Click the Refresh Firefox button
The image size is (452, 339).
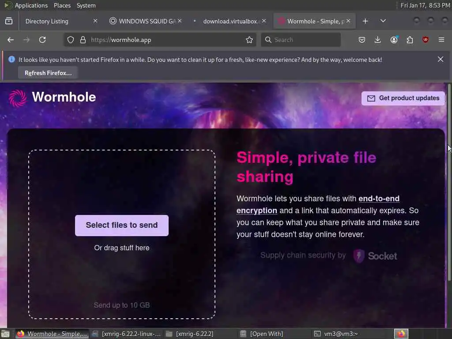(x=48, y=73)
